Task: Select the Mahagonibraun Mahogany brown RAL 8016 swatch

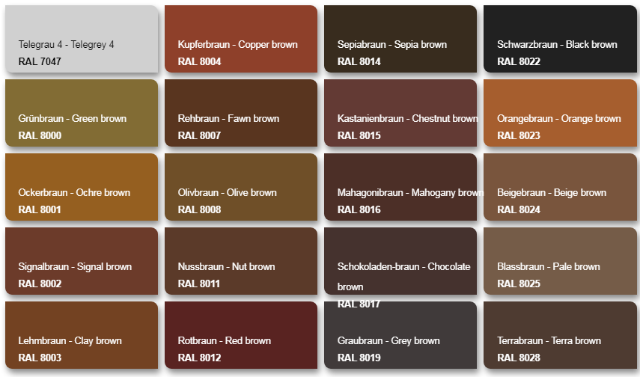Action: 400,187
